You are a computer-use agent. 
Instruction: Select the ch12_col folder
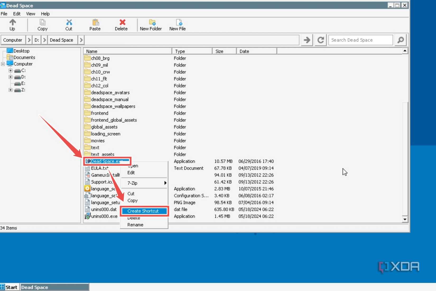[96, 86]
